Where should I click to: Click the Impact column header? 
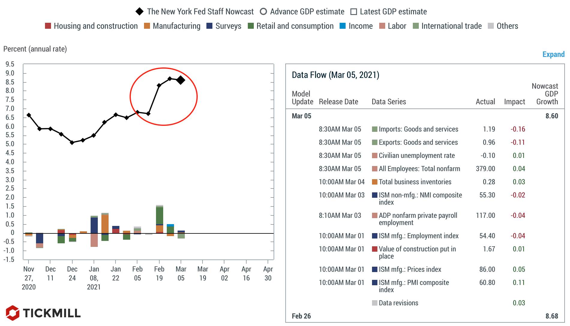pos(514,102)
